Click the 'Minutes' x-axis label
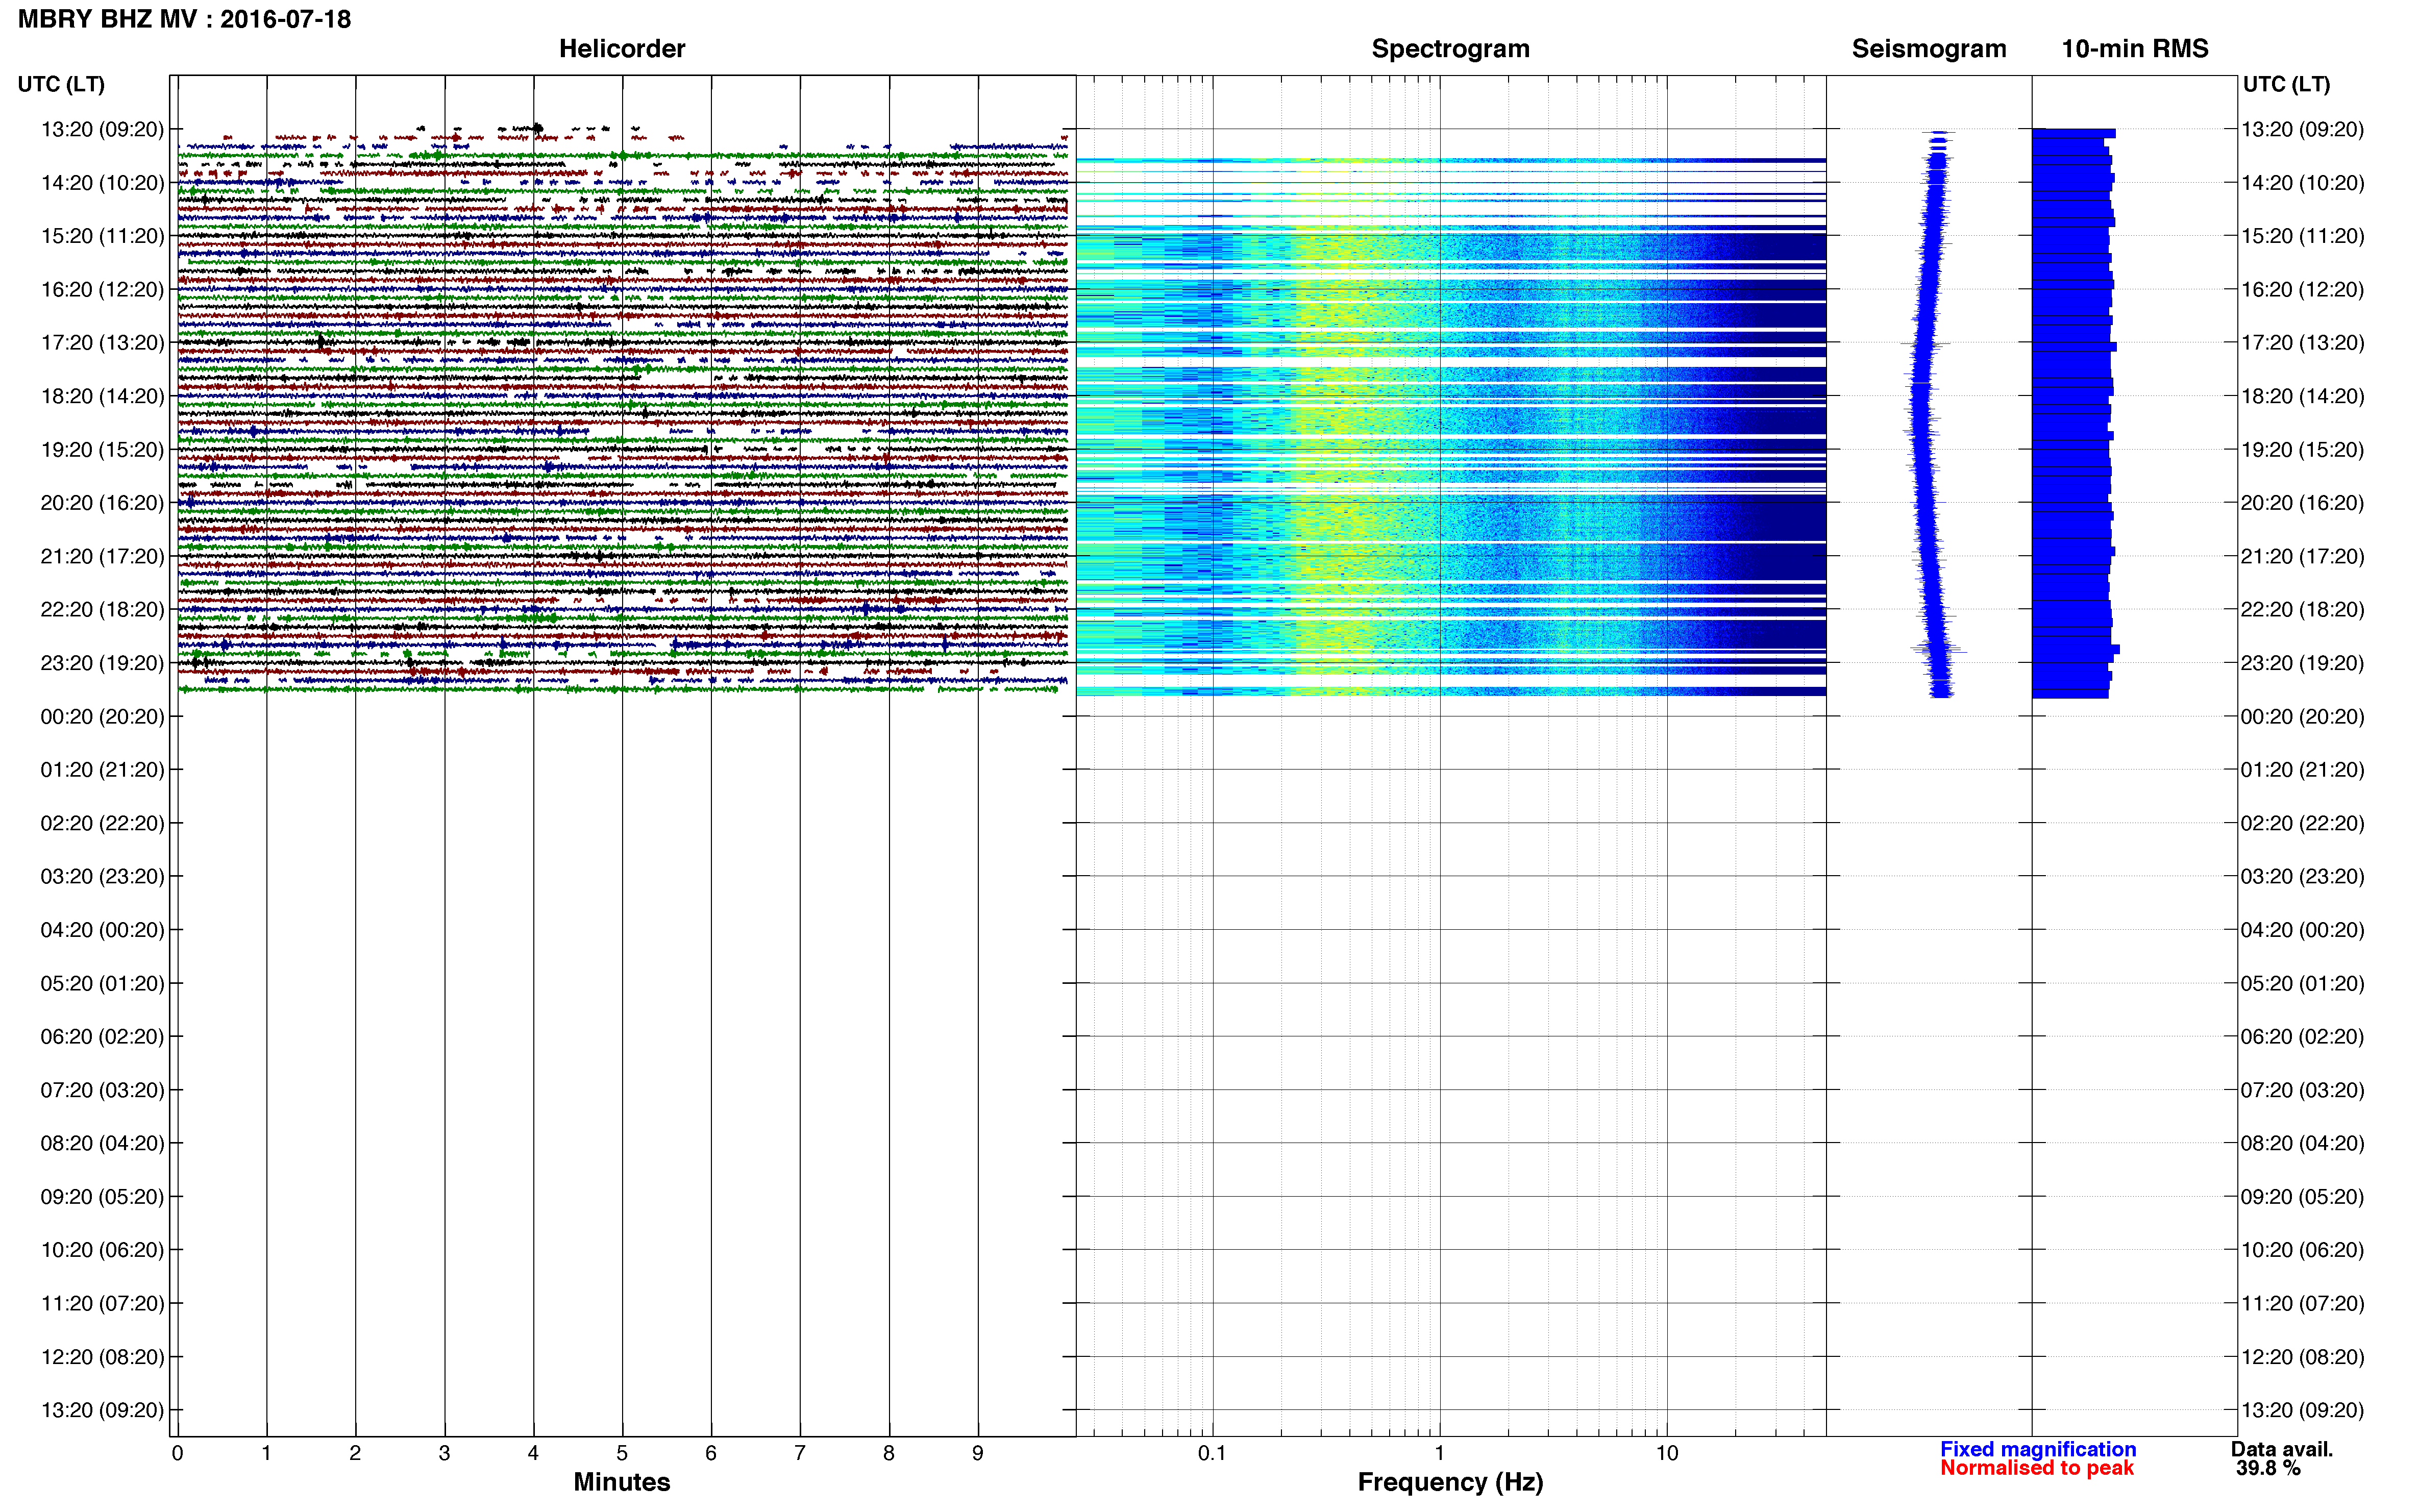The image size is (2419, 1512). pos(622,1483)
